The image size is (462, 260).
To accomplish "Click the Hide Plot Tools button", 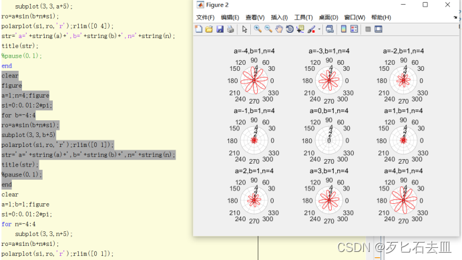I will [x=368, y=29].
